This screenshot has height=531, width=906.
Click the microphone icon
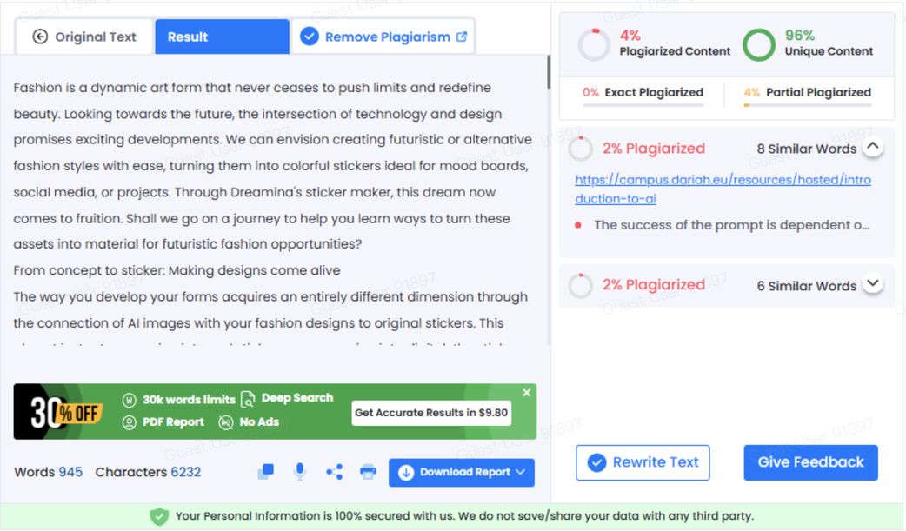[x=300, y=471]
